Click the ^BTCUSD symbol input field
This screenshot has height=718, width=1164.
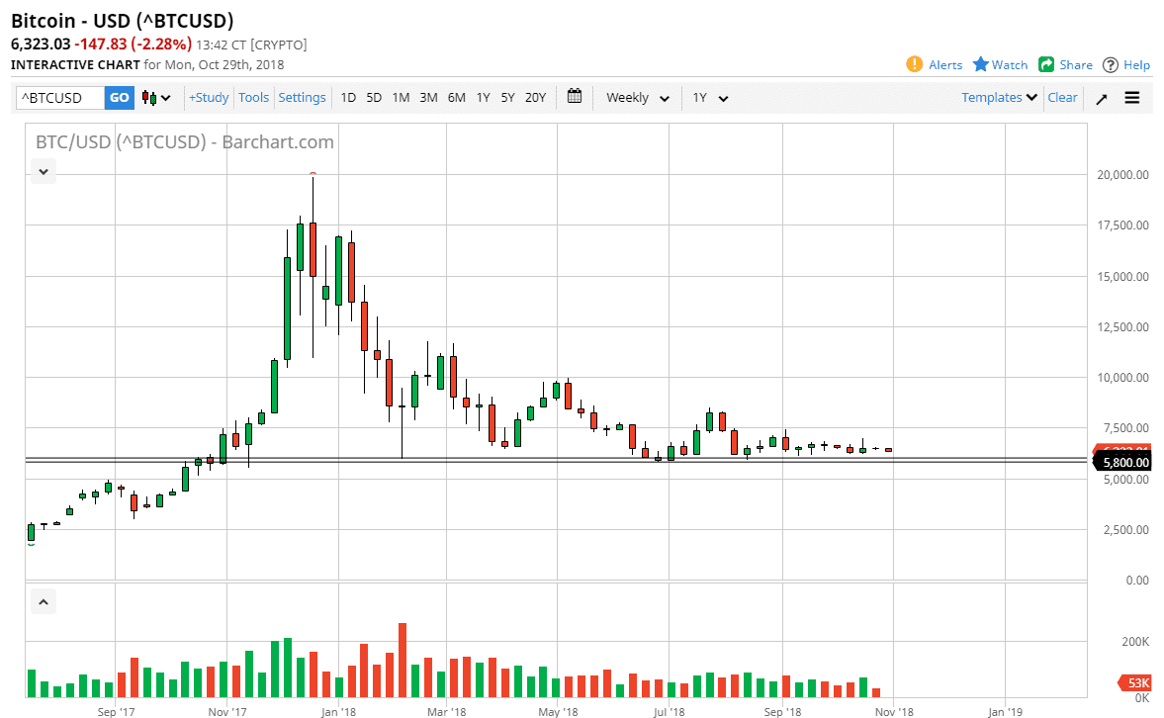57,97
